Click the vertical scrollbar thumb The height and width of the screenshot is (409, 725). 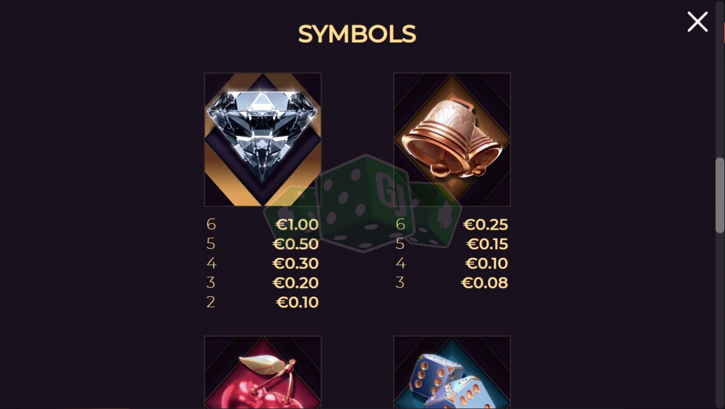point(720,195)
